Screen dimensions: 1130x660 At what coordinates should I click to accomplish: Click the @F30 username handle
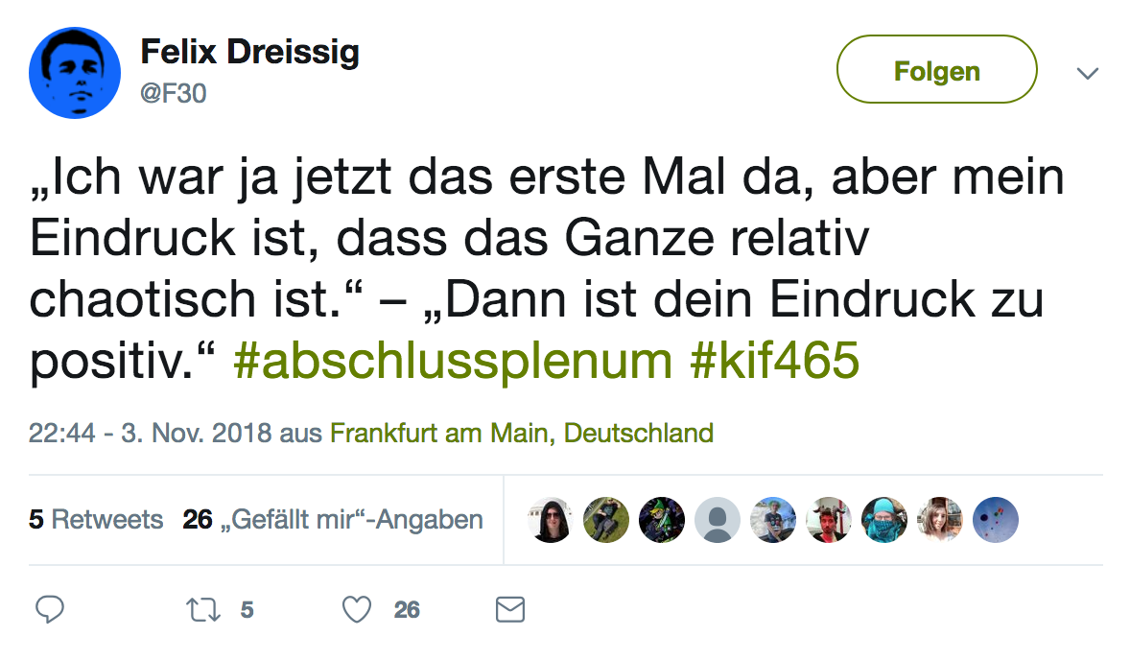point(174,93)
